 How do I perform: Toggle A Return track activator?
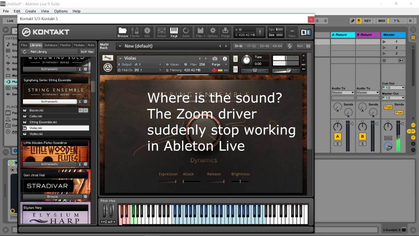click(337, 137)
